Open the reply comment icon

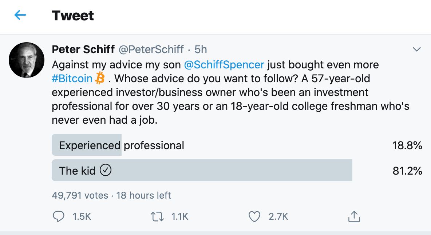click(59, 217)
